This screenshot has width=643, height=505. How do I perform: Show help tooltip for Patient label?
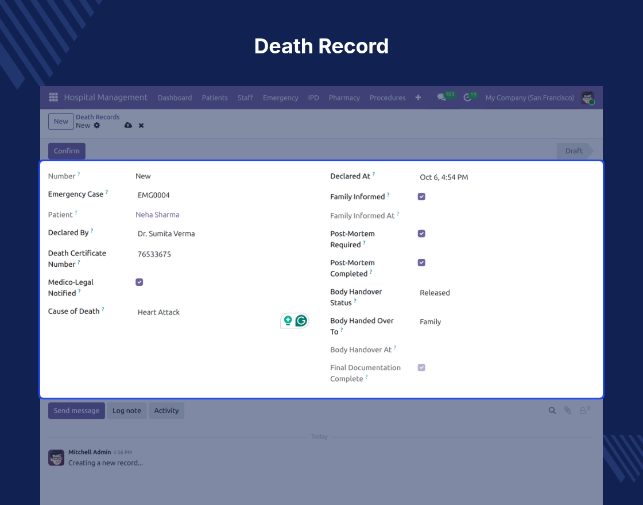point(76,212)
